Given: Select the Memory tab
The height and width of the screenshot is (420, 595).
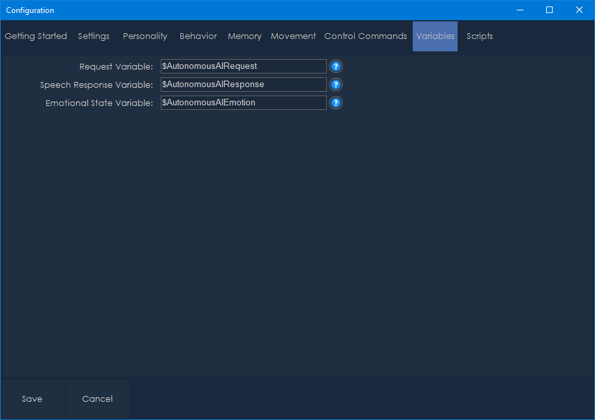Looking at the screenshot, I should (x=245, y=36).
